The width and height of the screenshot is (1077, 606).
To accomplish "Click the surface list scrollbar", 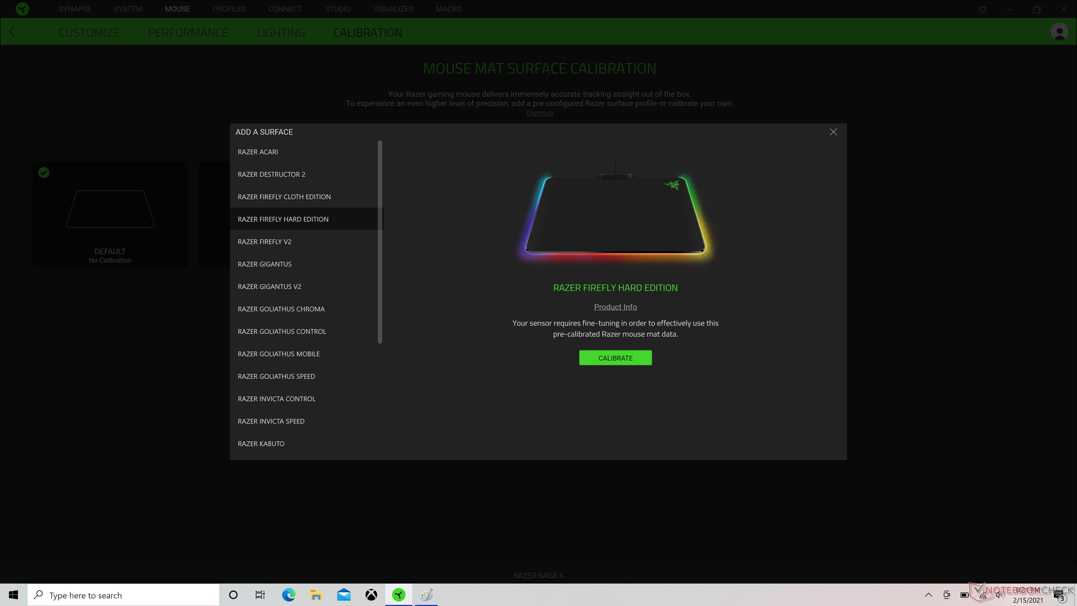I will 380,242.
